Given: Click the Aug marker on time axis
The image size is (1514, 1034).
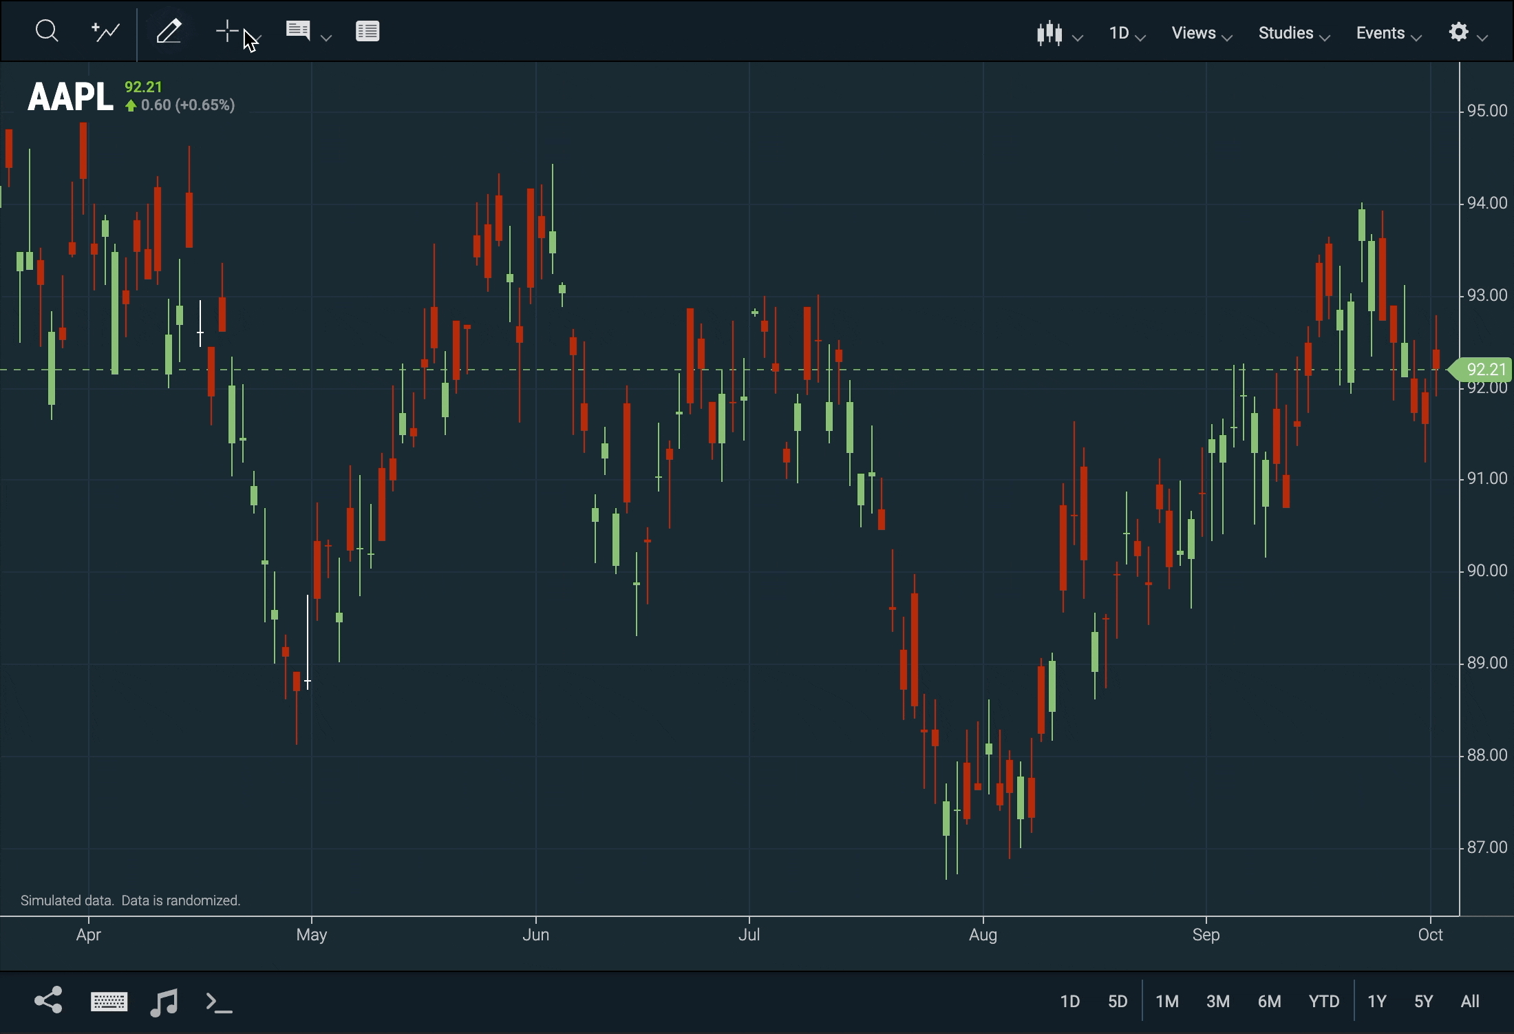Looking at the screenshot, I should click(983, 935).
